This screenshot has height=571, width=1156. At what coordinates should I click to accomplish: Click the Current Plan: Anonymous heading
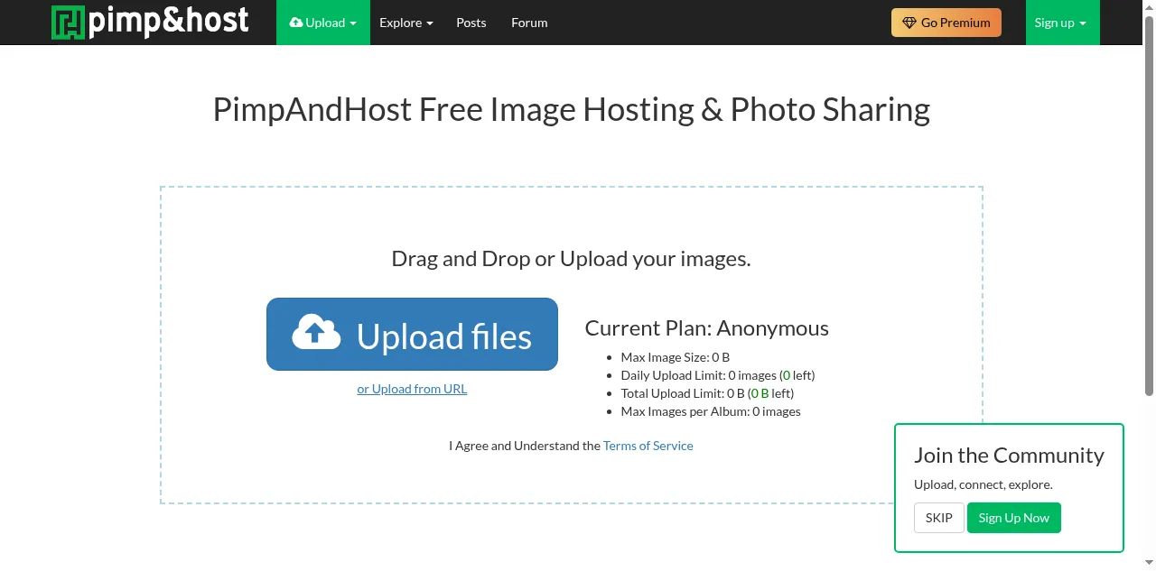pos(707,327)
